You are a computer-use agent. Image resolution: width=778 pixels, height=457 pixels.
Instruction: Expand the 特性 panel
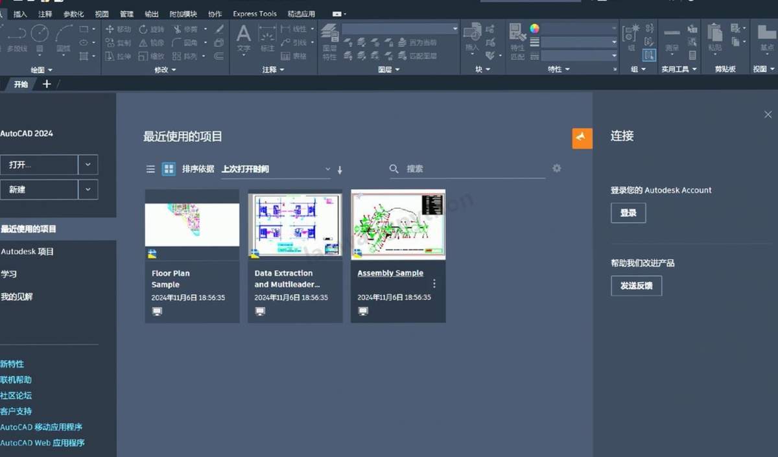[x=559, y=69]
